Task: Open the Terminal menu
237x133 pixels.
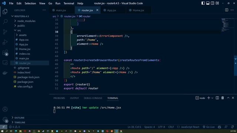Action: coord(69,3)
